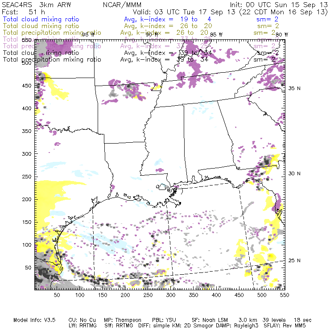
Task: Click 'Model Info: V3.5' footer text
Action: pos(34,320)
